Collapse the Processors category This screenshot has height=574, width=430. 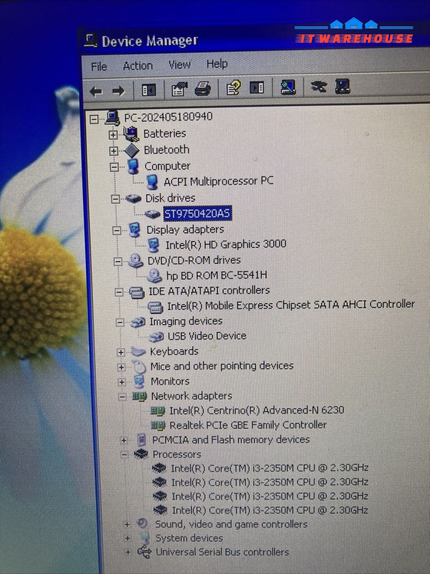click(124, 454)
